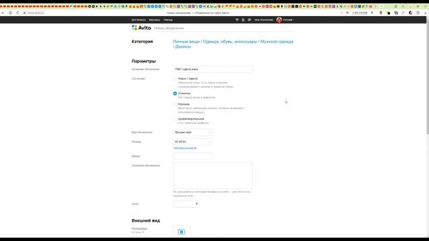Open the 'Таблица размеров' link
This screenshot has height=241, width=429.
(x=185, y=148)
